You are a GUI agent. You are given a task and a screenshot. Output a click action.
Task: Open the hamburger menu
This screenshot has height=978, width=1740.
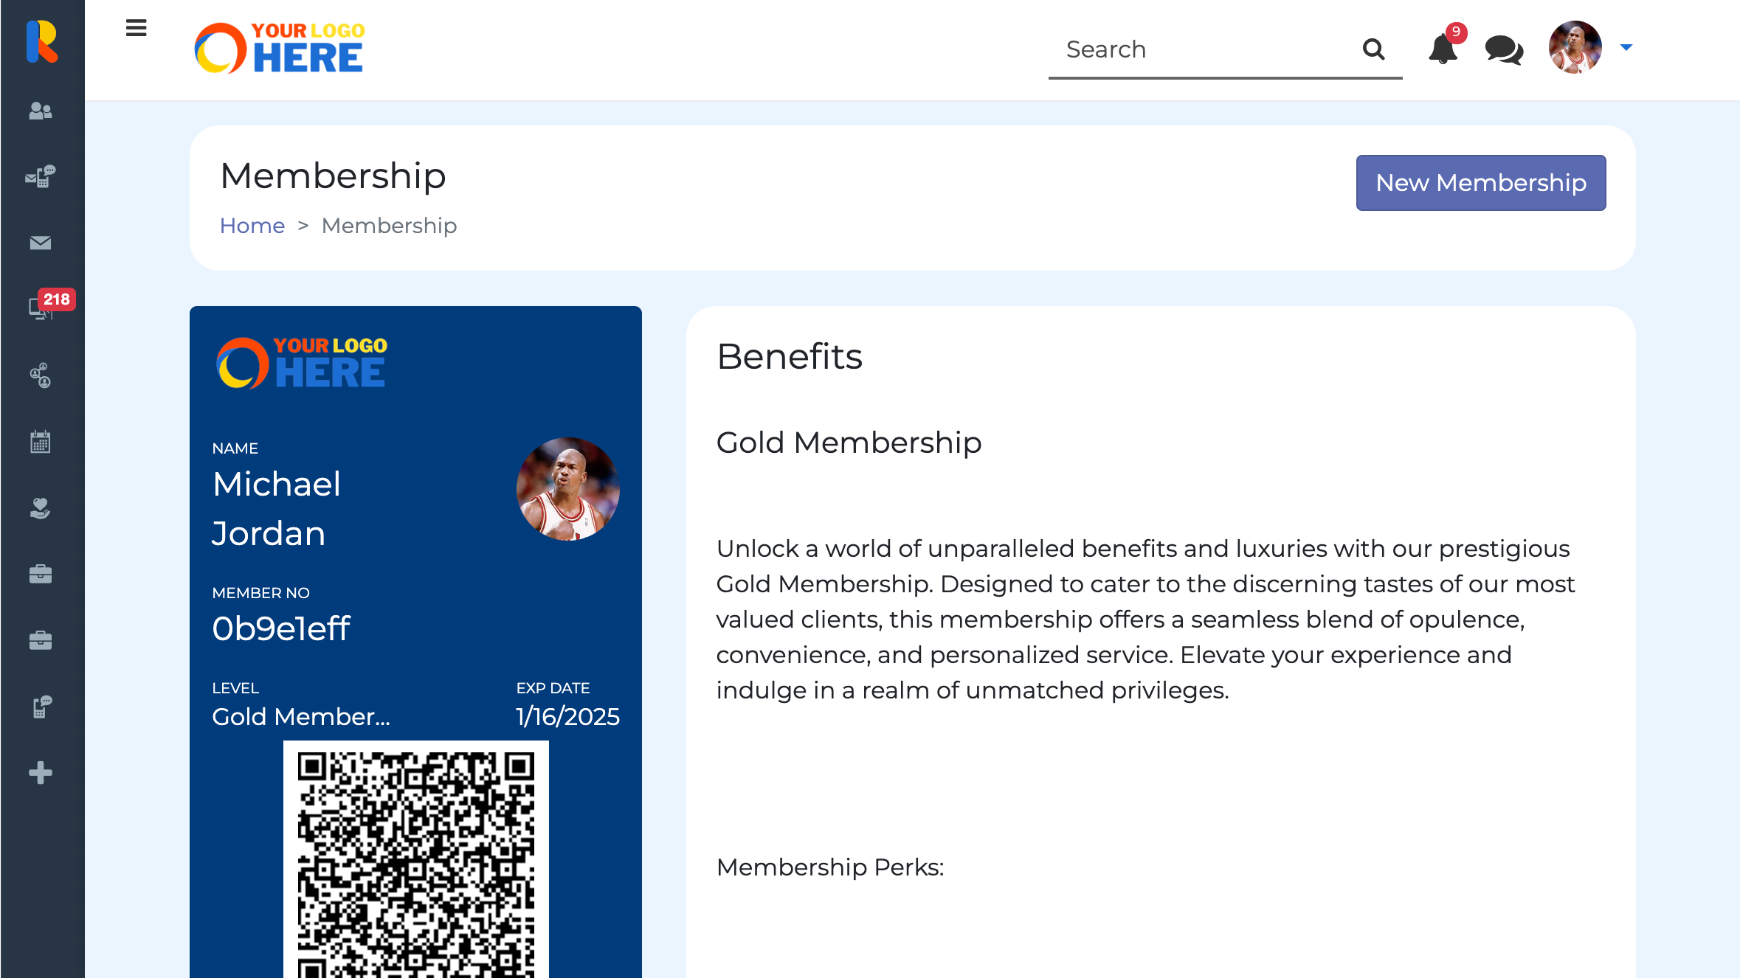coord(136,29)
